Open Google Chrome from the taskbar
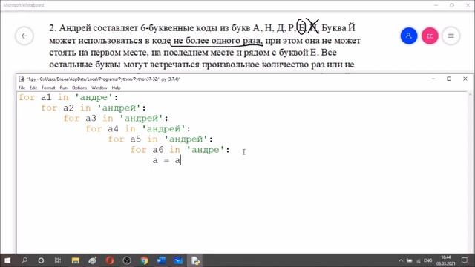Screen dimensions: 475x267 tap(144, 260)
